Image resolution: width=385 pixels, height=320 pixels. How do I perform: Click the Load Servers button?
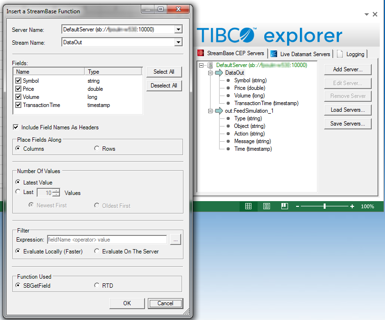347,110
